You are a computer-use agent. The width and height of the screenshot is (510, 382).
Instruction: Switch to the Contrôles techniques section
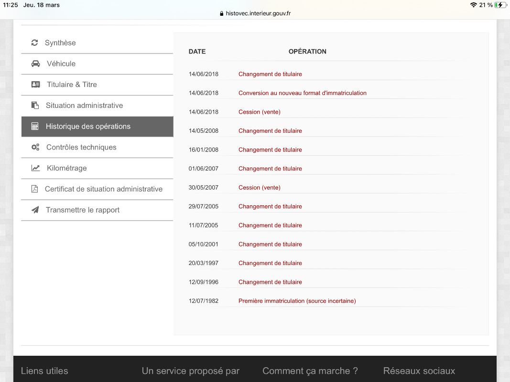point(81,148)
